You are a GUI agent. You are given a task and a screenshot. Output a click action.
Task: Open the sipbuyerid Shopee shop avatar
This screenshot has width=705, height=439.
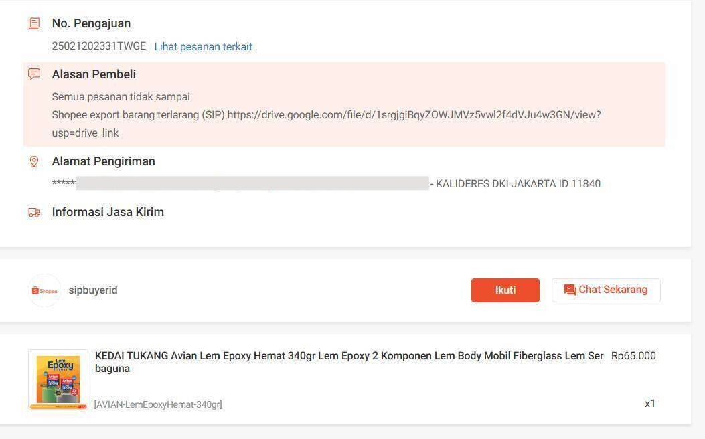pyautogui.click(x=44, y=290)
